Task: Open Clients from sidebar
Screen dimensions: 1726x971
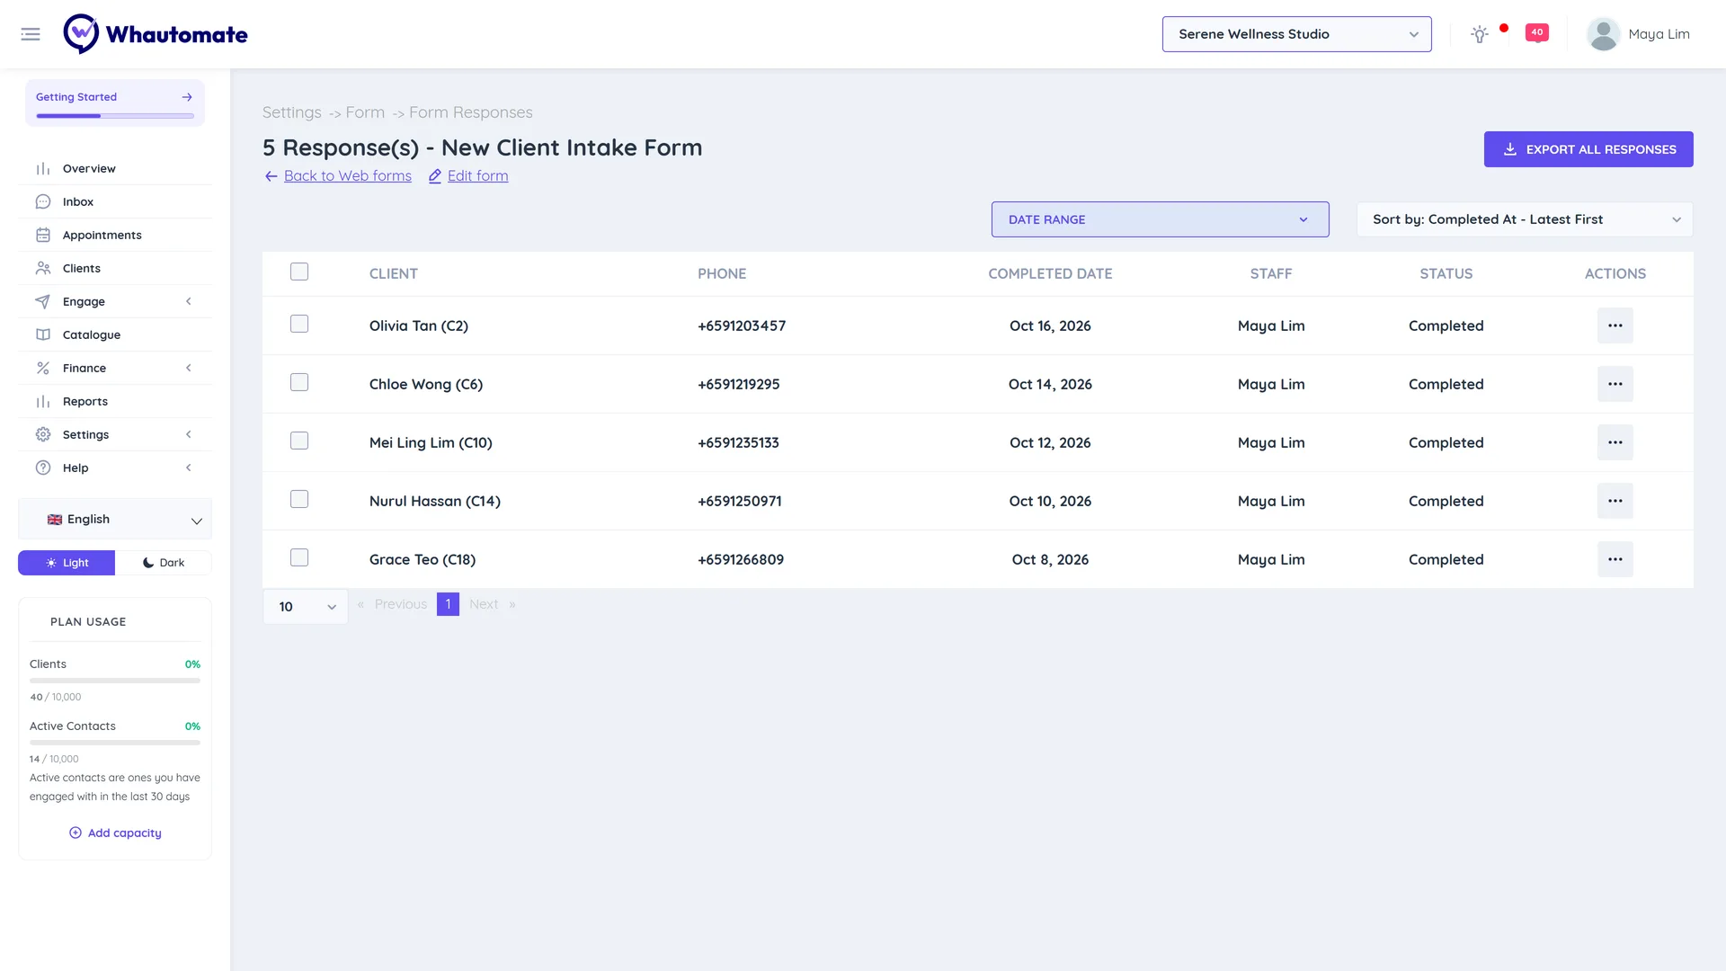Action: coord(115,269)
